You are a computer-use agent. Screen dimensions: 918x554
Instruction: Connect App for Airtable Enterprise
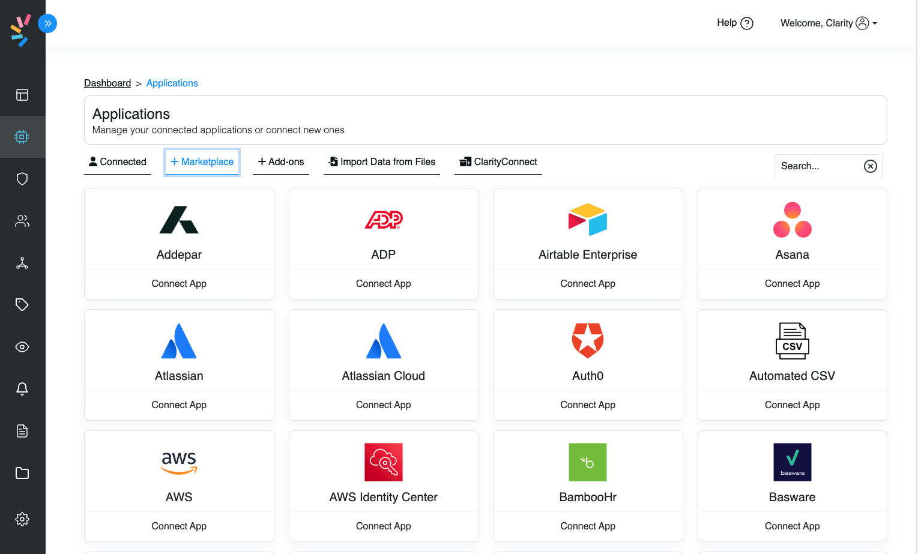pyautogui.click(x=588, y=284)
